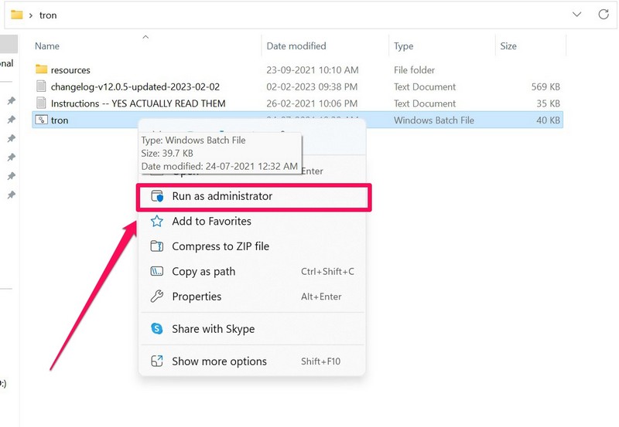Screen dimensions: 619x427
Task: Sort files by Date modified column
Action: [x=296, y=46]
